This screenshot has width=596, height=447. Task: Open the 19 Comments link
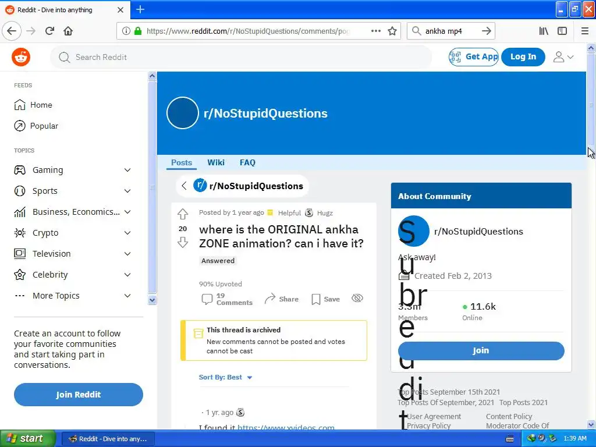click(227, 299)
